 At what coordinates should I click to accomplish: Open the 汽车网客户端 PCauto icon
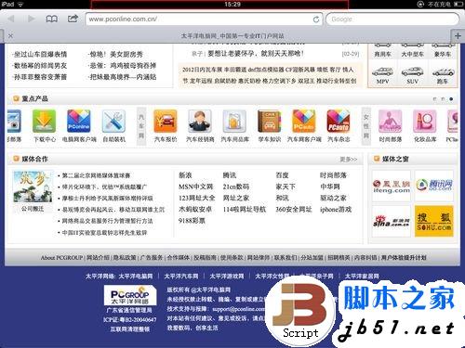click(x=304, y=122)
